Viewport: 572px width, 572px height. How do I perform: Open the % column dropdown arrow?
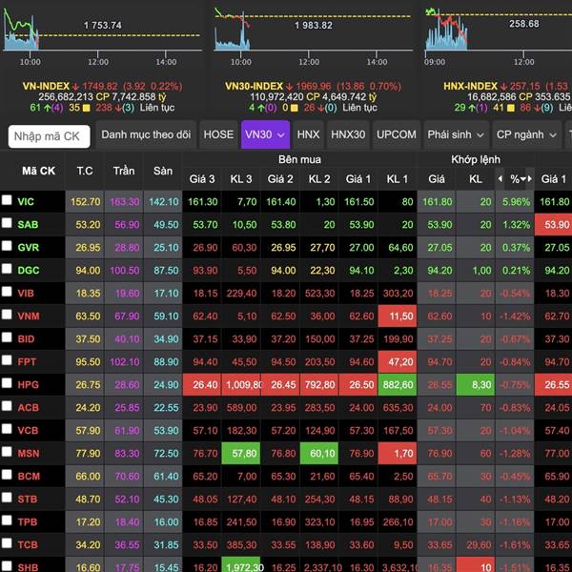click(523, 179)
